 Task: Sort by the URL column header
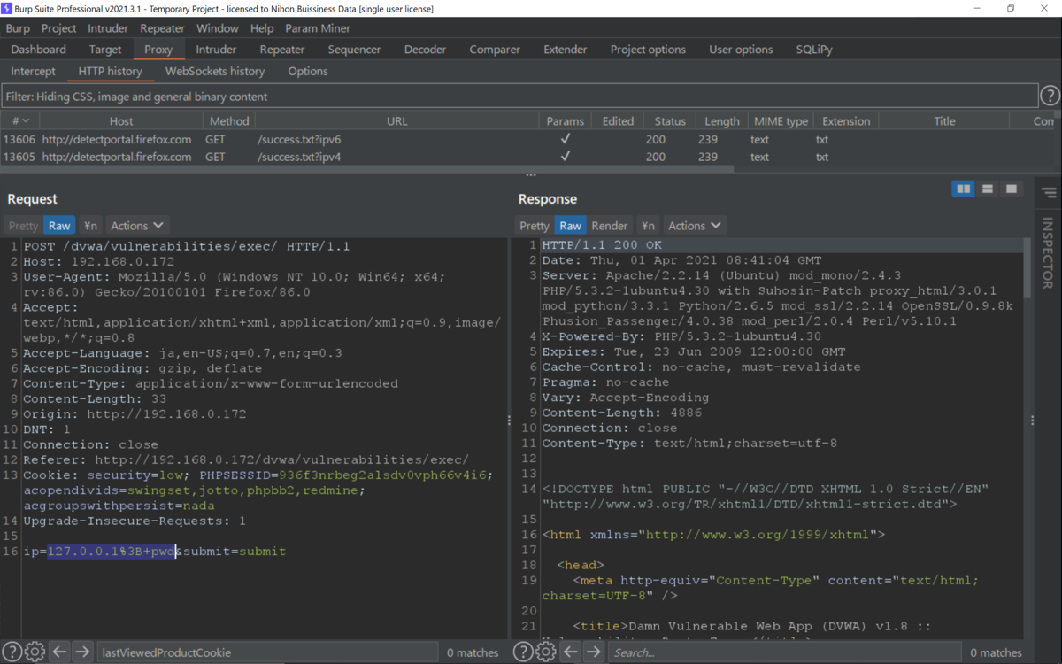click(x=397, y=121)
